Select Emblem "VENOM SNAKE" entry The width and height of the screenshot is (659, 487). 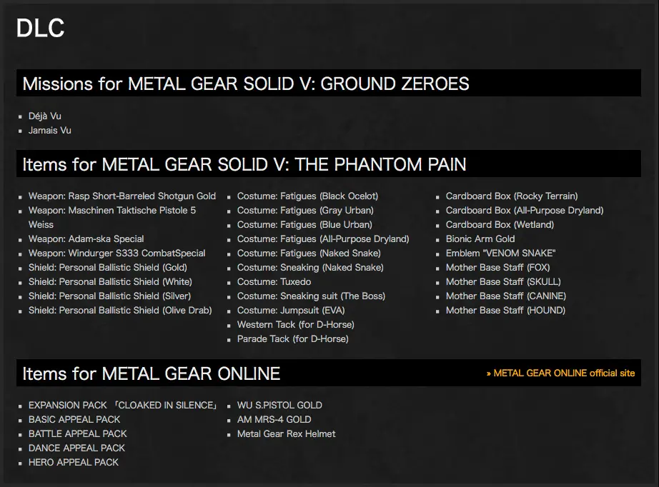click(500, 253)
